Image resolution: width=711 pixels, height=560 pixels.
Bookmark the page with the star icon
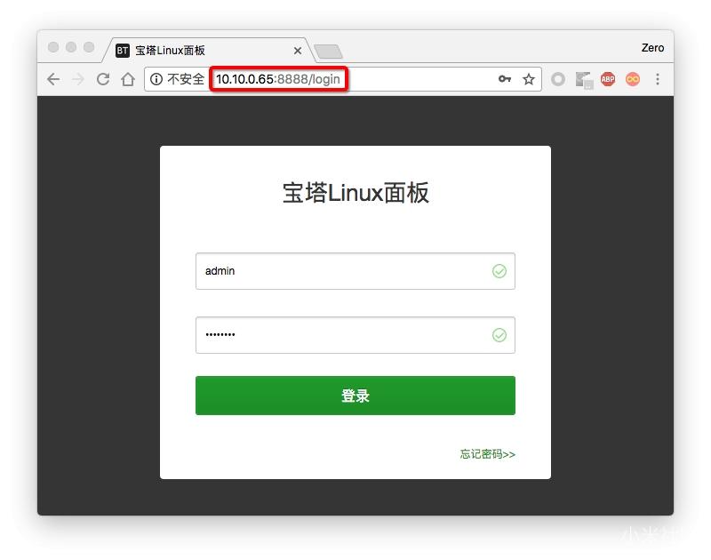click(529, 79)
